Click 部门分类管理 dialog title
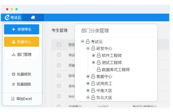The width and height of the screenshot is (173, 112). click(95, 31)
